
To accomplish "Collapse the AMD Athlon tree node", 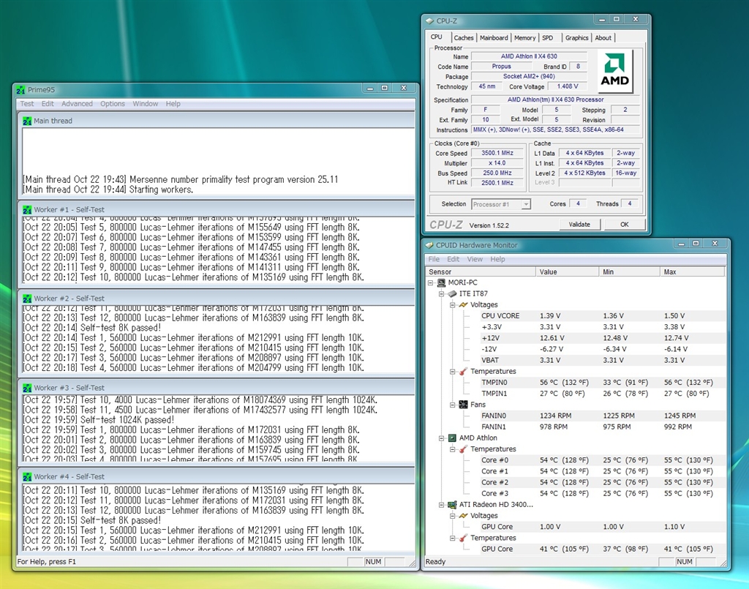I will tap(441, 438).
